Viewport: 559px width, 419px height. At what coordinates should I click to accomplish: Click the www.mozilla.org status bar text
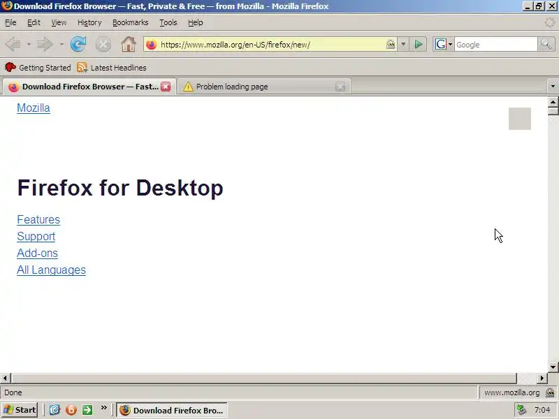tap(511, 392)
